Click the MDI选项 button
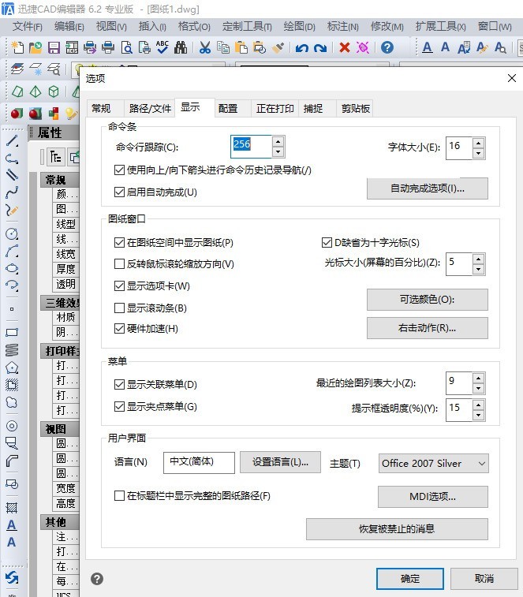 (x=433, y=497)
